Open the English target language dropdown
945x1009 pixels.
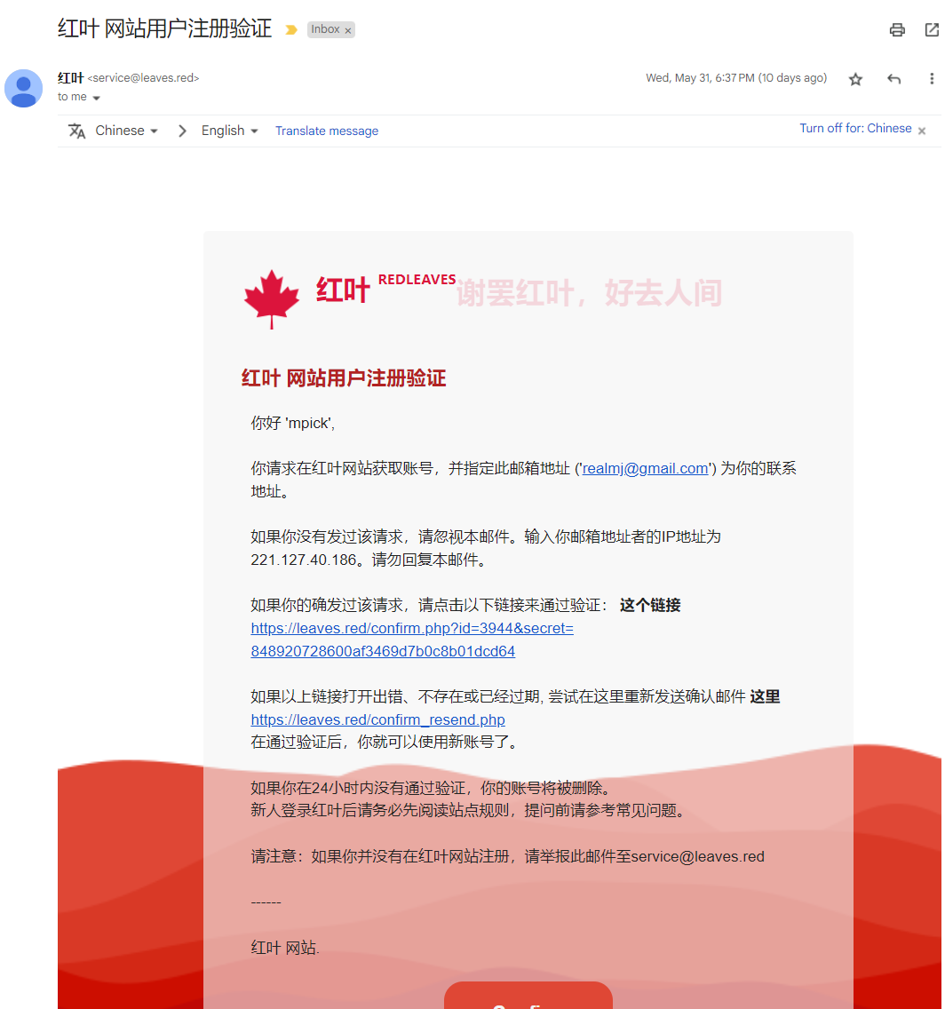(230, 131)
